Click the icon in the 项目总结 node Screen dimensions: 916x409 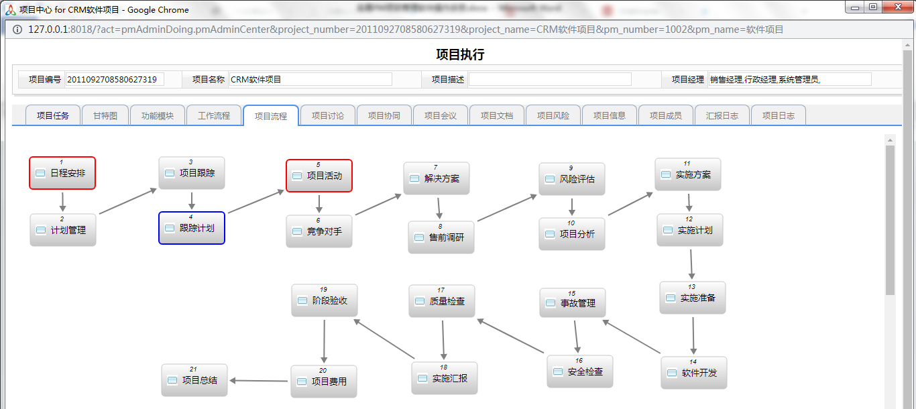[172, 381]
